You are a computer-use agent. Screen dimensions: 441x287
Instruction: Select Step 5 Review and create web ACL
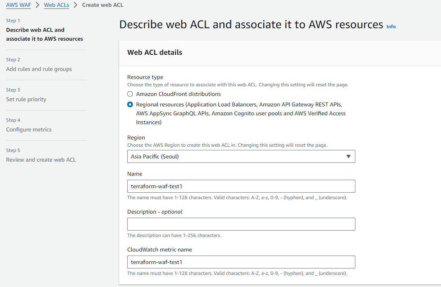click(41, 160)
